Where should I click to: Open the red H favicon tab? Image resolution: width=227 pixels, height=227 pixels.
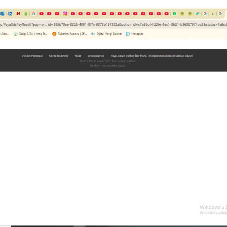(18, 14)
